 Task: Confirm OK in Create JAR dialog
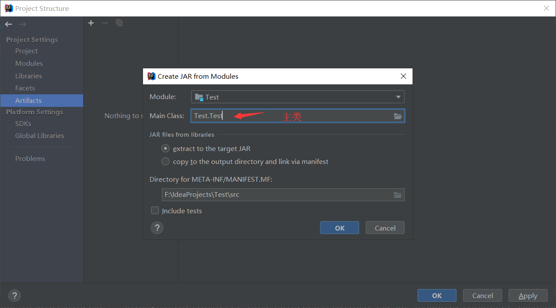pos(340,228)
